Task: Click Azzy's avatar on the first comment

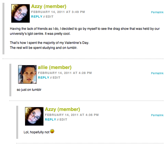Action: [20, 13]
